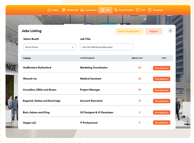Select Batz, Adams and Kling
The image size is (194, 143).
click(36, 112)
